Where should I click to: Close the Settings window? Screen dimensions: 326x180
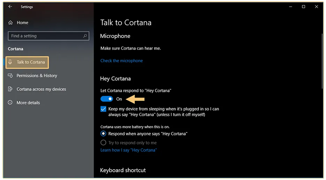(317, 7)
